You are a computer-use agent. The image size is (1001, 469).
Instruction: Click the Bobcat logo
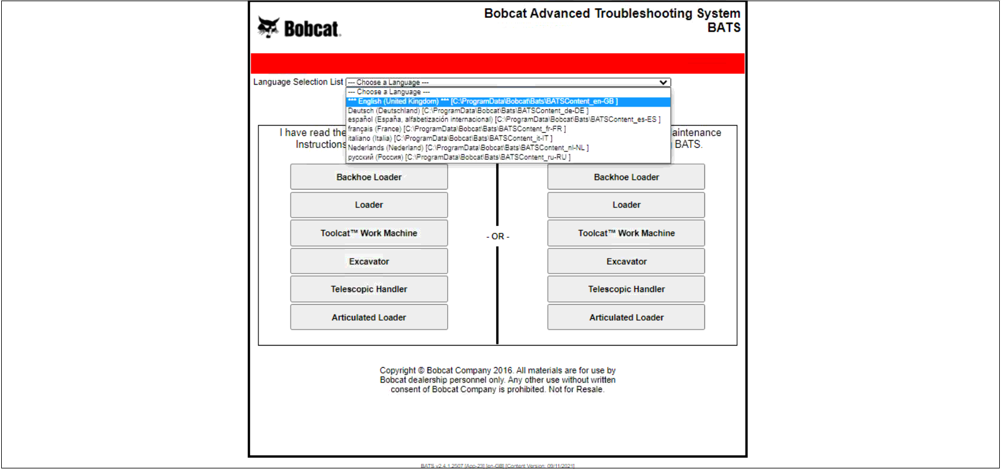pos(299,28)
